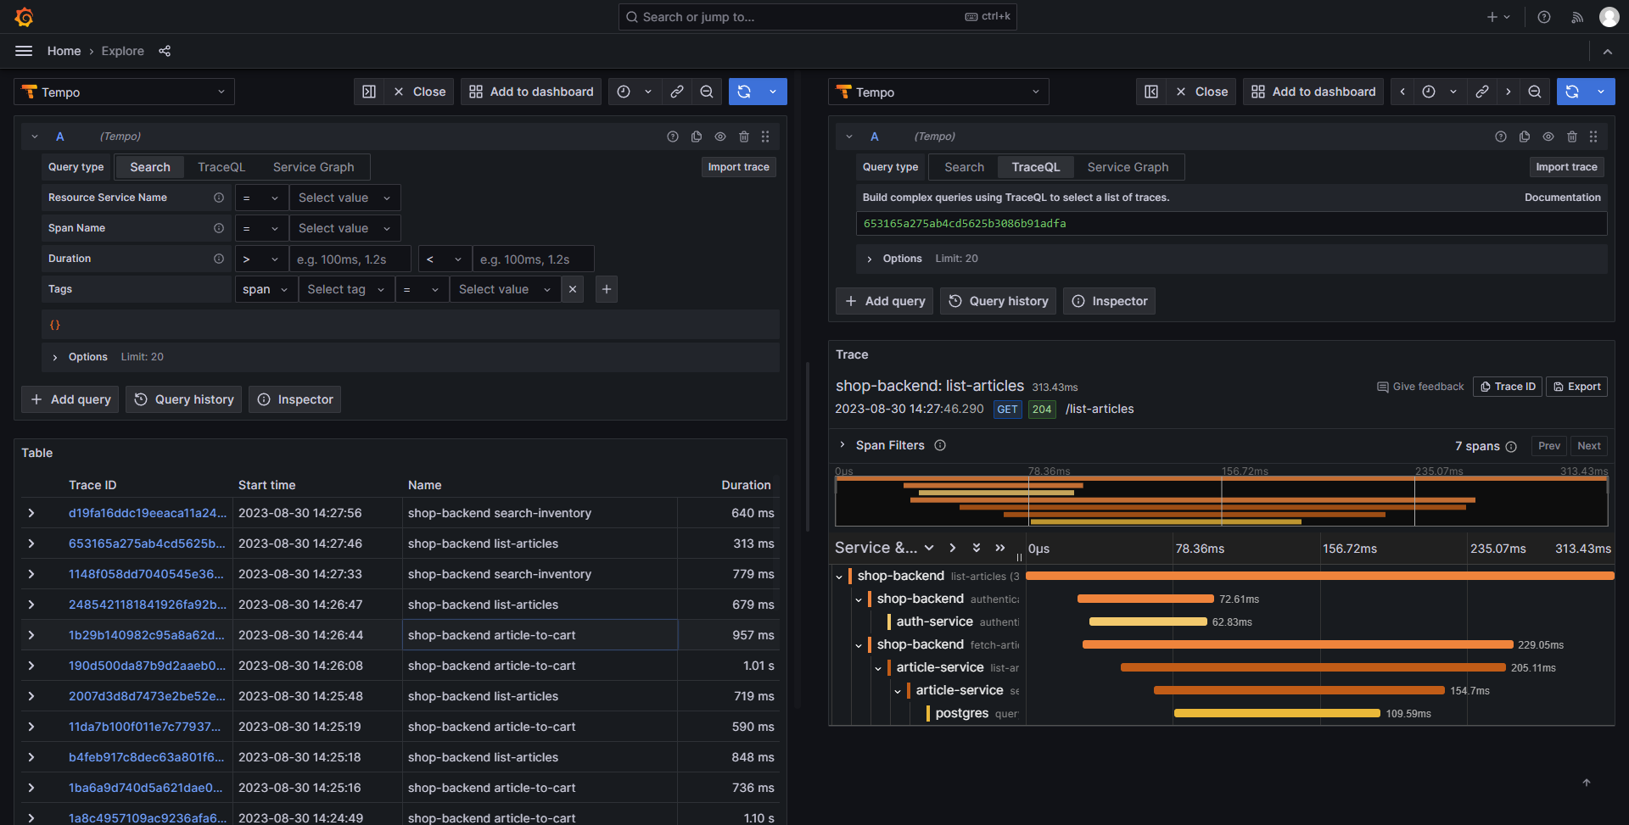Open the Grafana home logo
1629x825 pixels.
coord(24,17)
